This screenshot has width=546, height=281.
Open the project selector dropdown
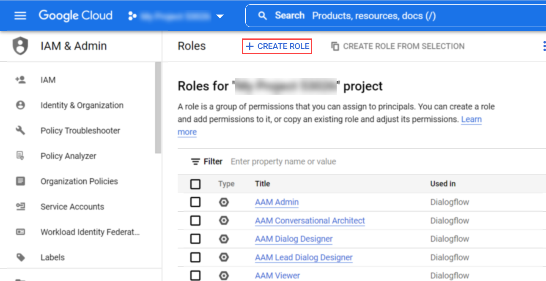coord(219,16)
